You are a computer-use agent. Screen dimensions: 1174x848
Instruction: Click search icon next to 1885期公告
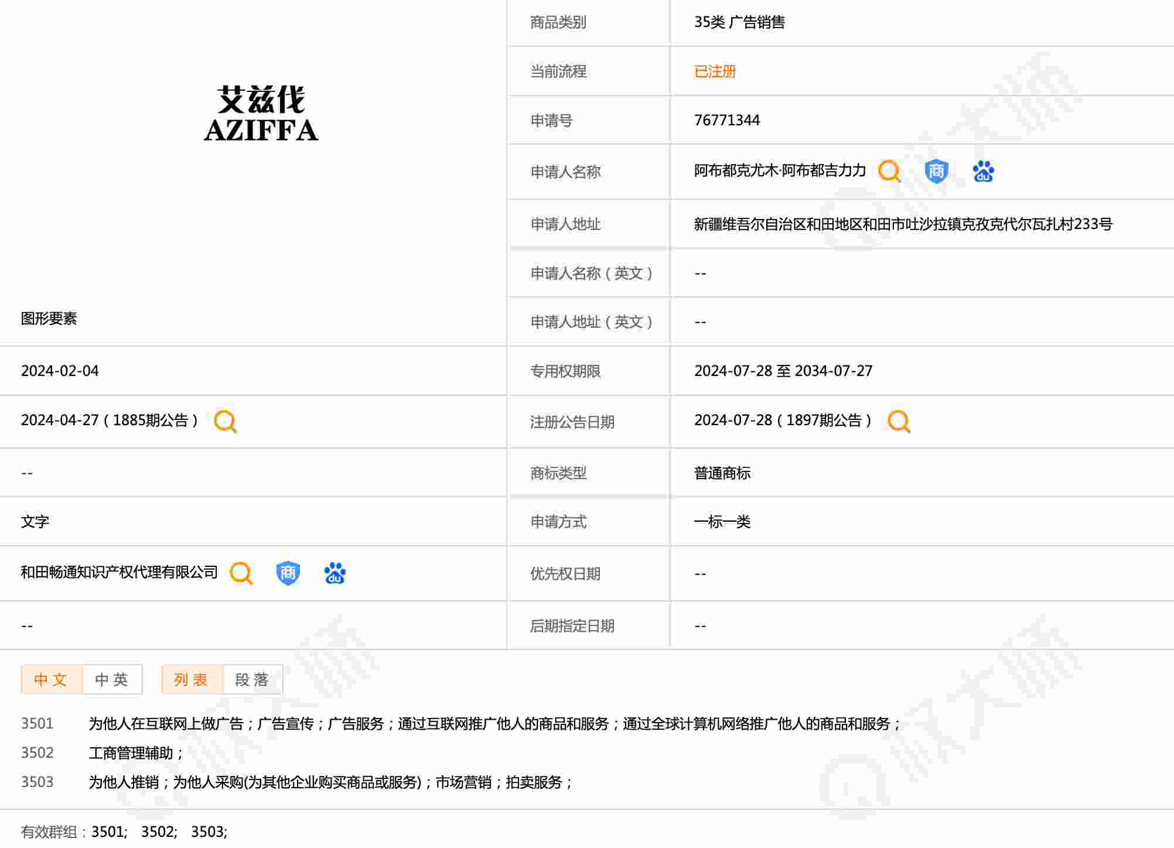pos(225,421)
